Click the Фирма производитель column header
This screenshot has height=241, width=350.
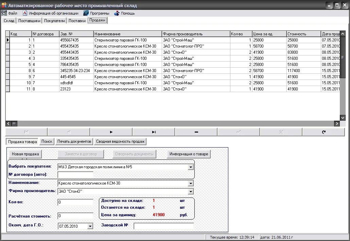196,34
